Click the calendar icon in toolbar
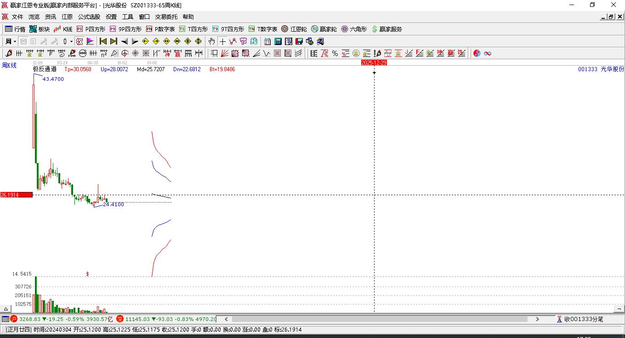 pyautogui.click(x=267, y=41)
